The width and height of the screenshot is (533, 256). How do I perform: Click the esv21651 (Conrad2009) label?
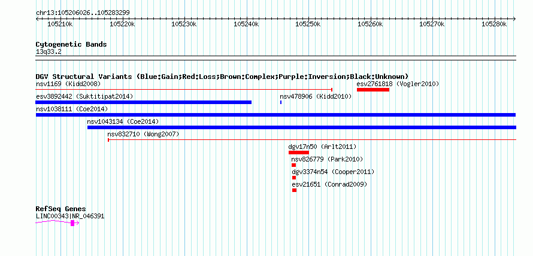(330, 184)
